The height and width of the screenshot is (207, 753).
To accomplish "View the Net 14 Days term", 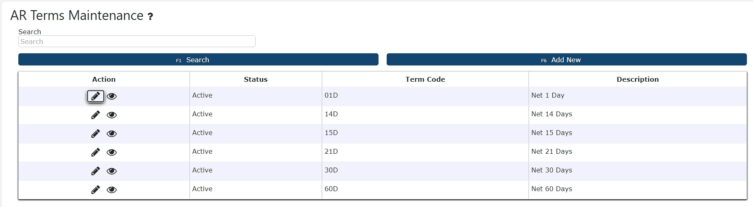I will 112,115.
